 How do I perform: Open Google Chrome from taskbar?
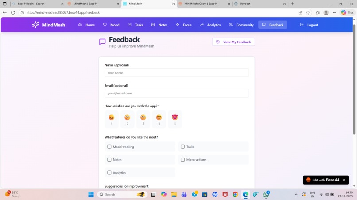point(235,195)
